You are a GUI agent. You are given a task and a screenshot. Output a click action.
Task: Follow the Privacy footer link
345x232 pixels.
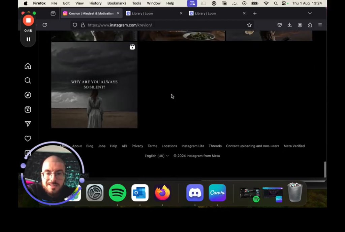pyautogui.click(x=137, y=146)
